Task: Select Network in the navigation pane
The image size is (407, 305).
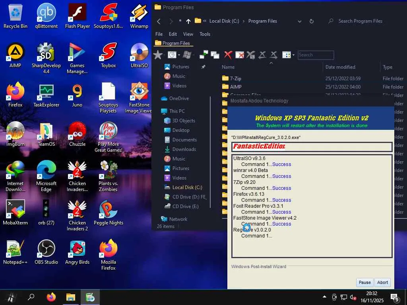Action: [174, 219]
